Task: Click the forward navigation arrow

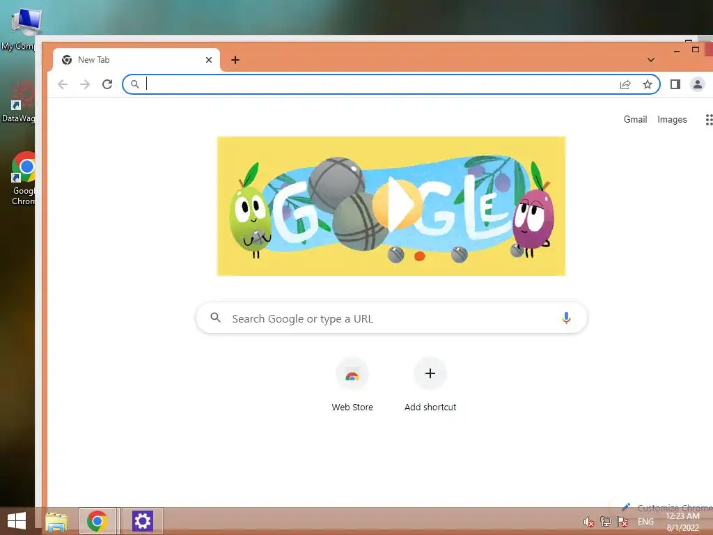Action: click(85, 84)
